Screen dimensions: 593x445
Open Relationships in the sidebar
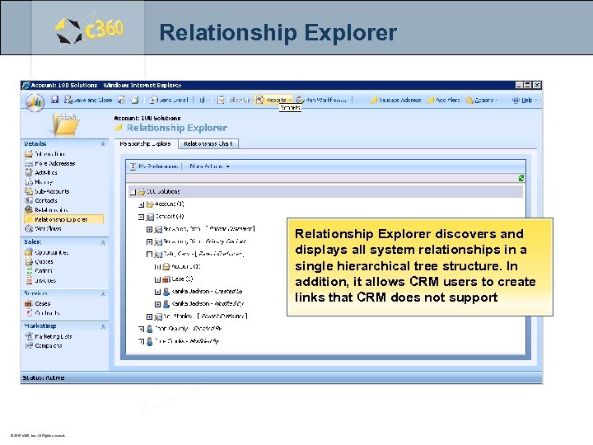(46, 209)
